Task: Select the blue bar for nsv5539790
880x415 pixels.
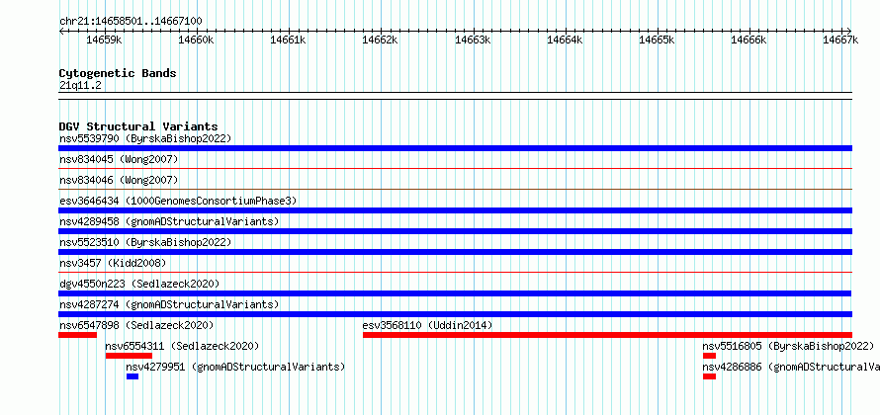Action: (455, 148)
